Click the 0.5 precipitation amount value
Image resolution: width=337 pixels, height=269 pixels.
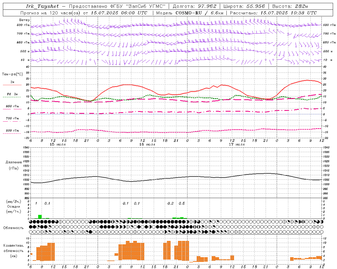click(182, 204)
